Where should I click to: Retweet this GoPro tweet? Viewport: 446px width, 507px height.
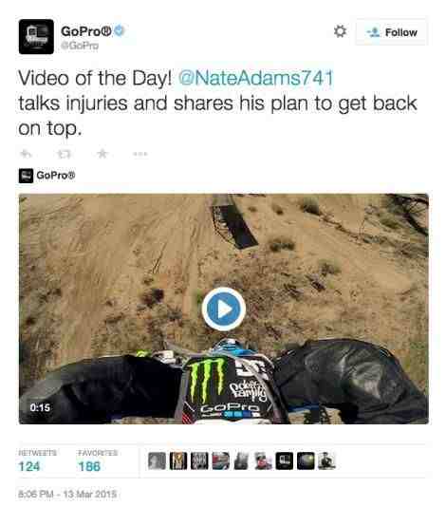64,154
